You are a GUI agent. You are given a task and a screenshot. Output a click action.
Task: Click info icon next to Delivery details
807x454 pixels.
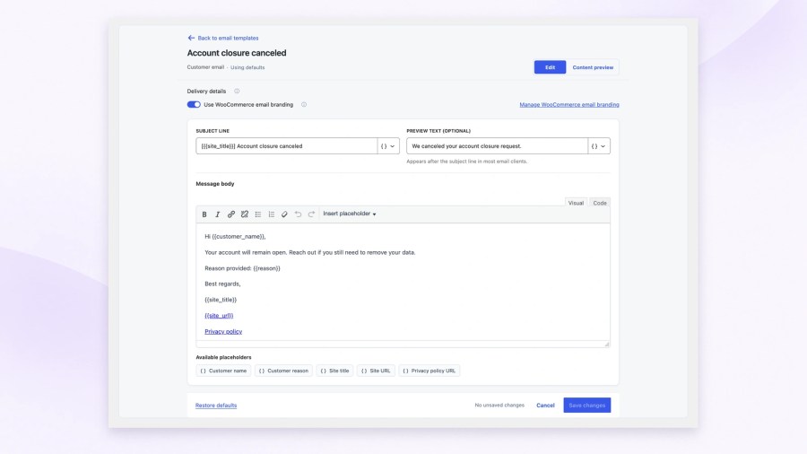[237, 92]
